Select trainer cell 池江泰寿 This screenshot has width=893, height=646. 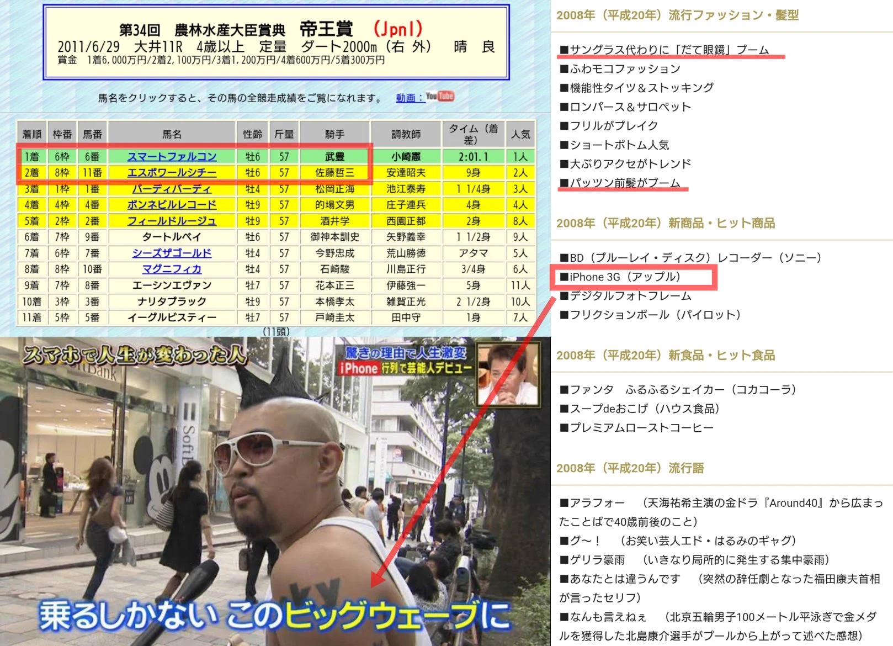406,189
